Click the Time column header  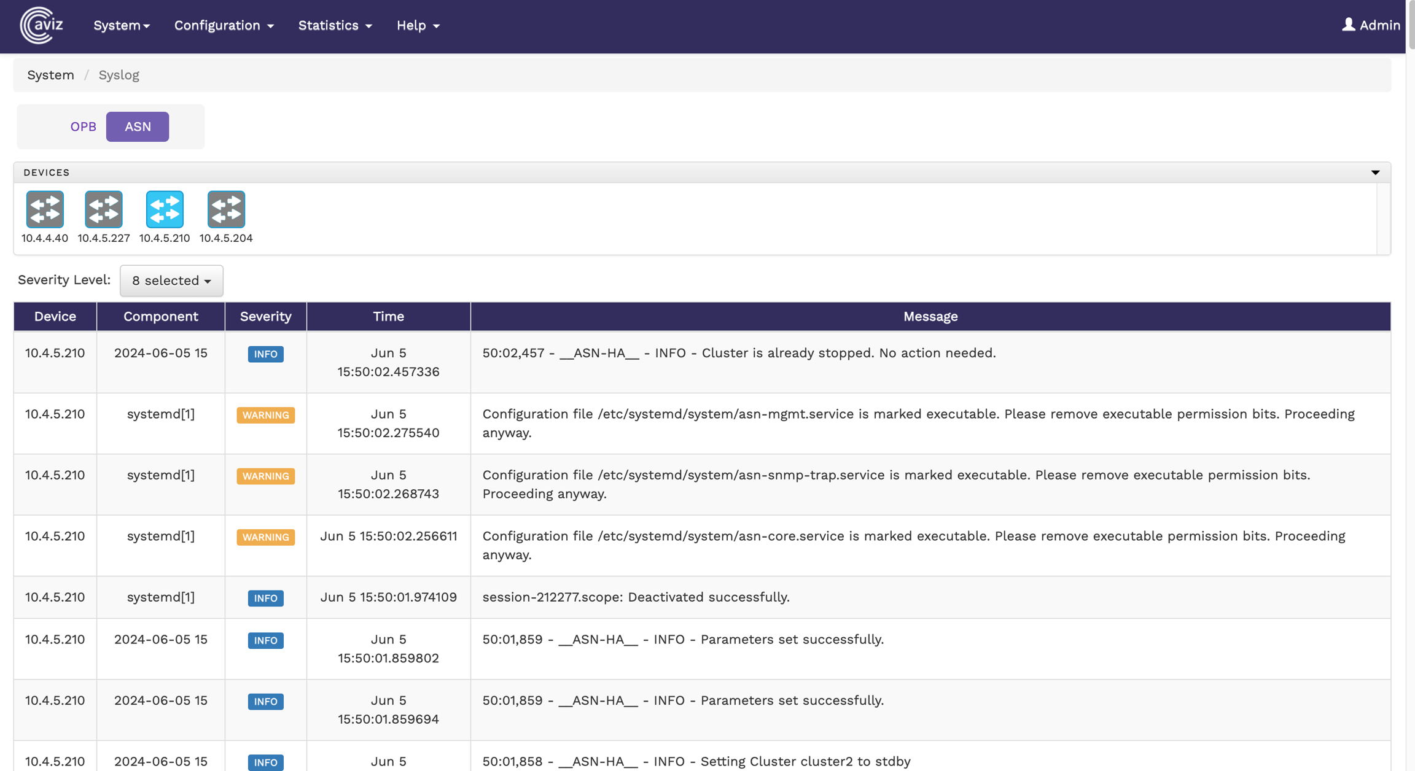click(x=388, y=317)
